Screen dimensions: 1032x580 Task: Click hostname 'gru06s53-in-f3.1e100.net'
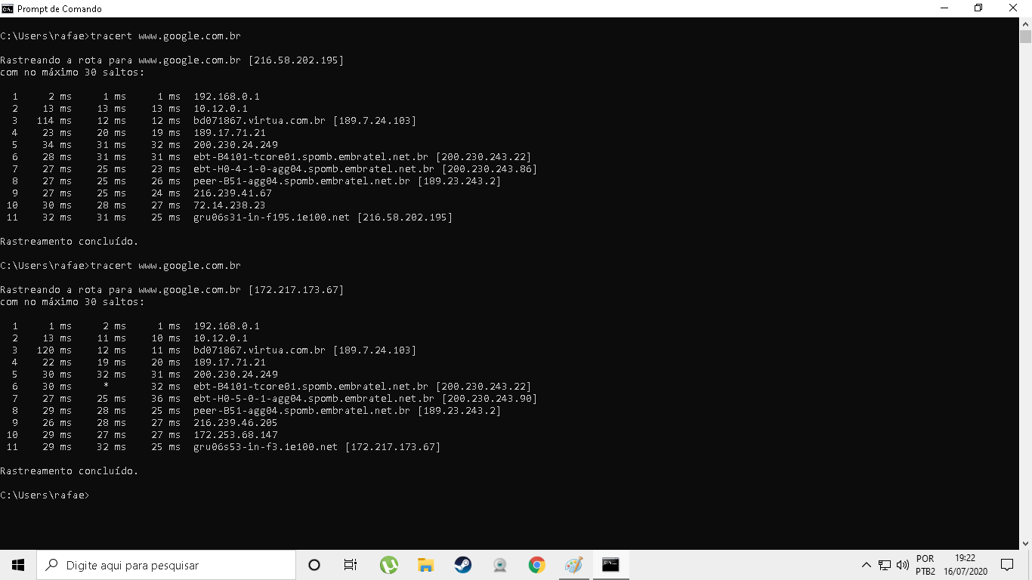pos(266,447)
